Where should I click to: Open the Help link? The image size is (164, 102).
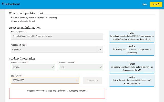point(145,4)
